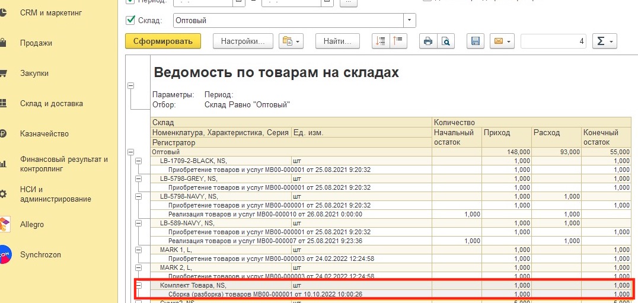Collapse the LB-589-NAVY group
This screenshot has width=638, height=303.
(x=138, y=223)
